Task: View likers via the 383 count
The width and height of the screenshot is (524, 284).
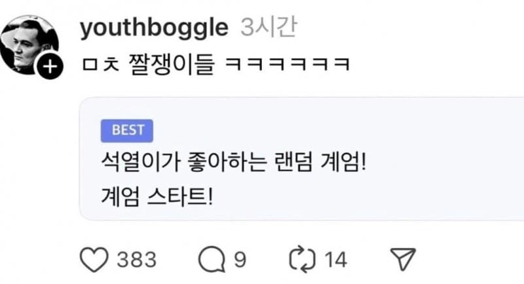Action: pos(137,260)
